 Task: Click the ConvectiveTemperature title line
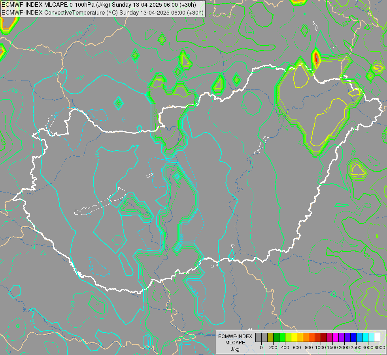[x=102, y=13]
